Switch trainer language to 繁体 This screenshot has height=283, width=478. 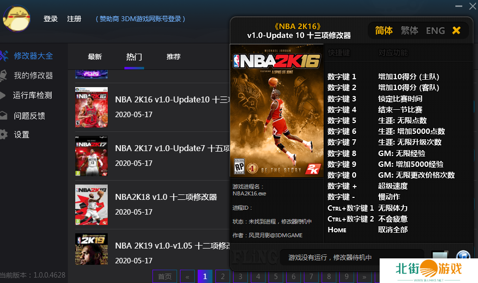coord(409,31)
